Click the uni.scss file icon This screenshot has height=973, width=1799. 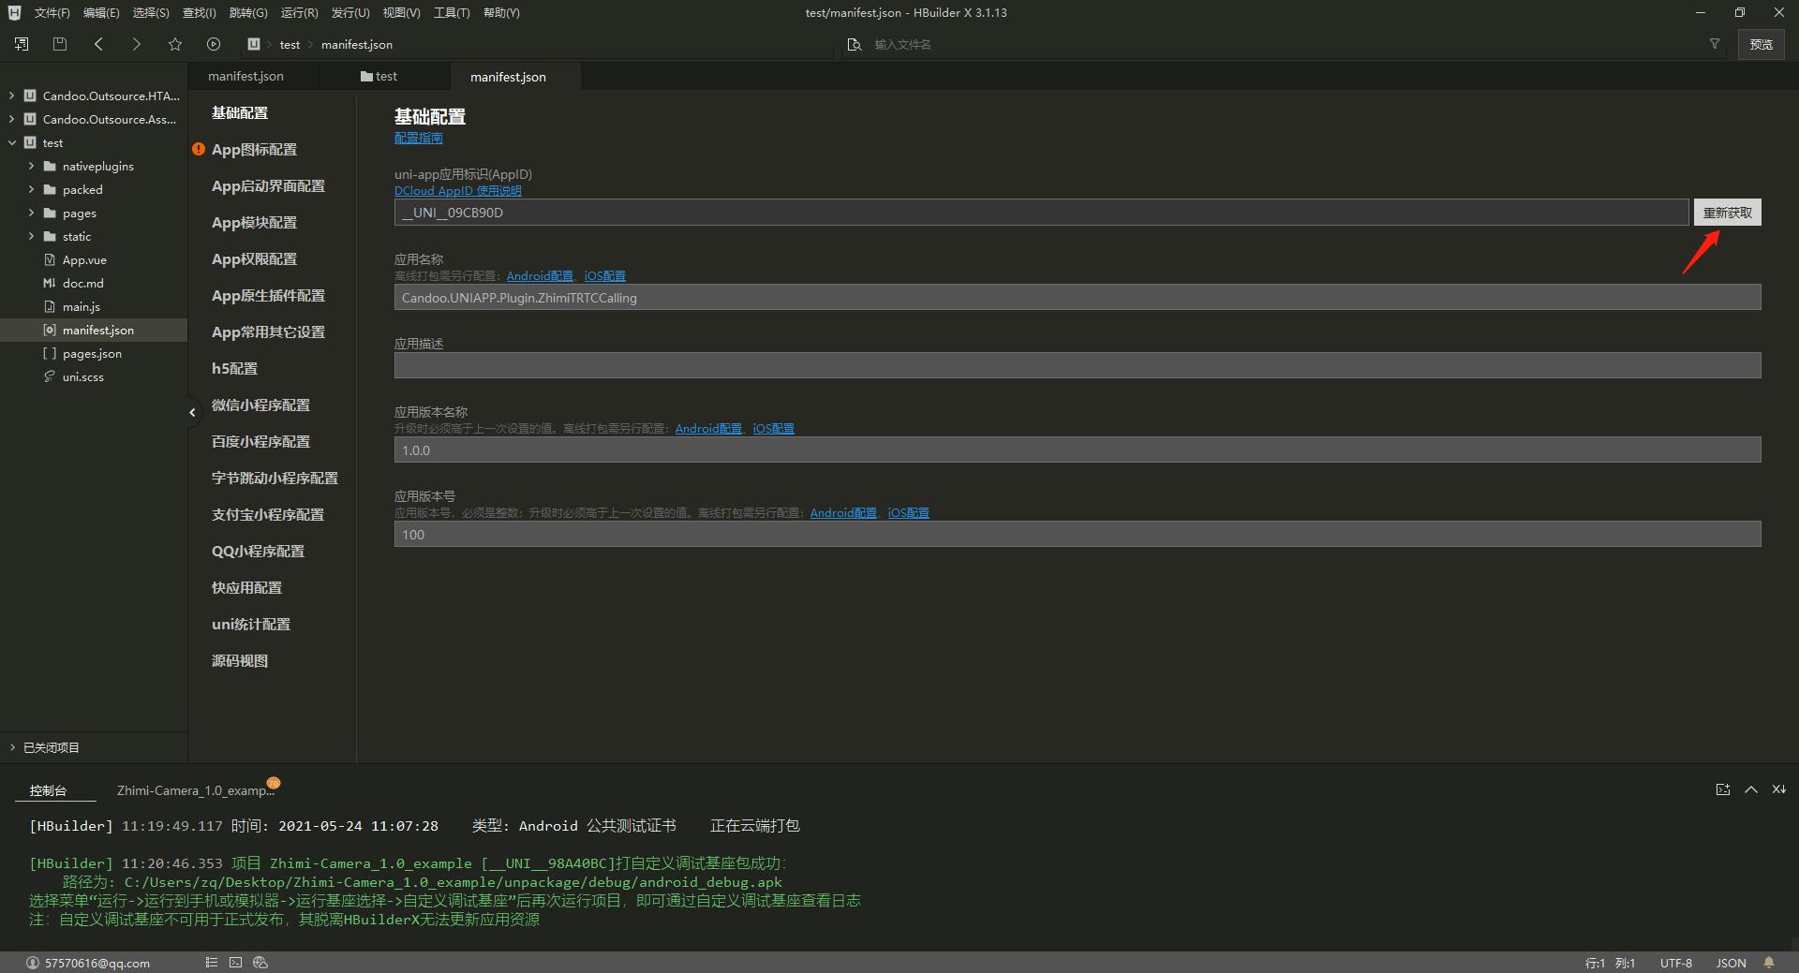[x=50, y=376]
